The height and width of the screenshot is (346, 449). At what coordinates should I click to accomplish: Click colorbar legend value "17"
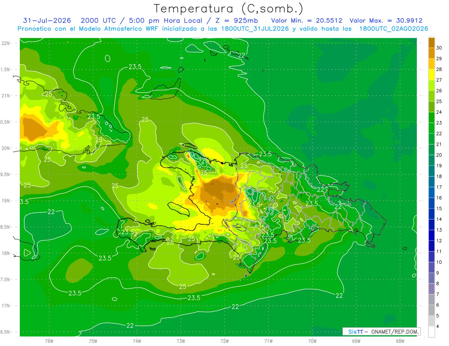coord(439,187)
